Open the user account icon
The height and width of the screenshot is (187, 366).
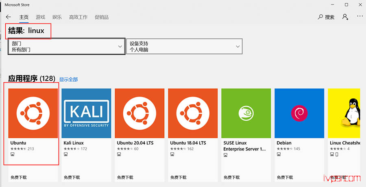345,17
